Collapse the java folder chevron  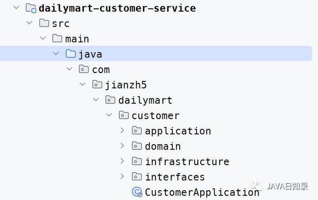click(x=56, y=53)
